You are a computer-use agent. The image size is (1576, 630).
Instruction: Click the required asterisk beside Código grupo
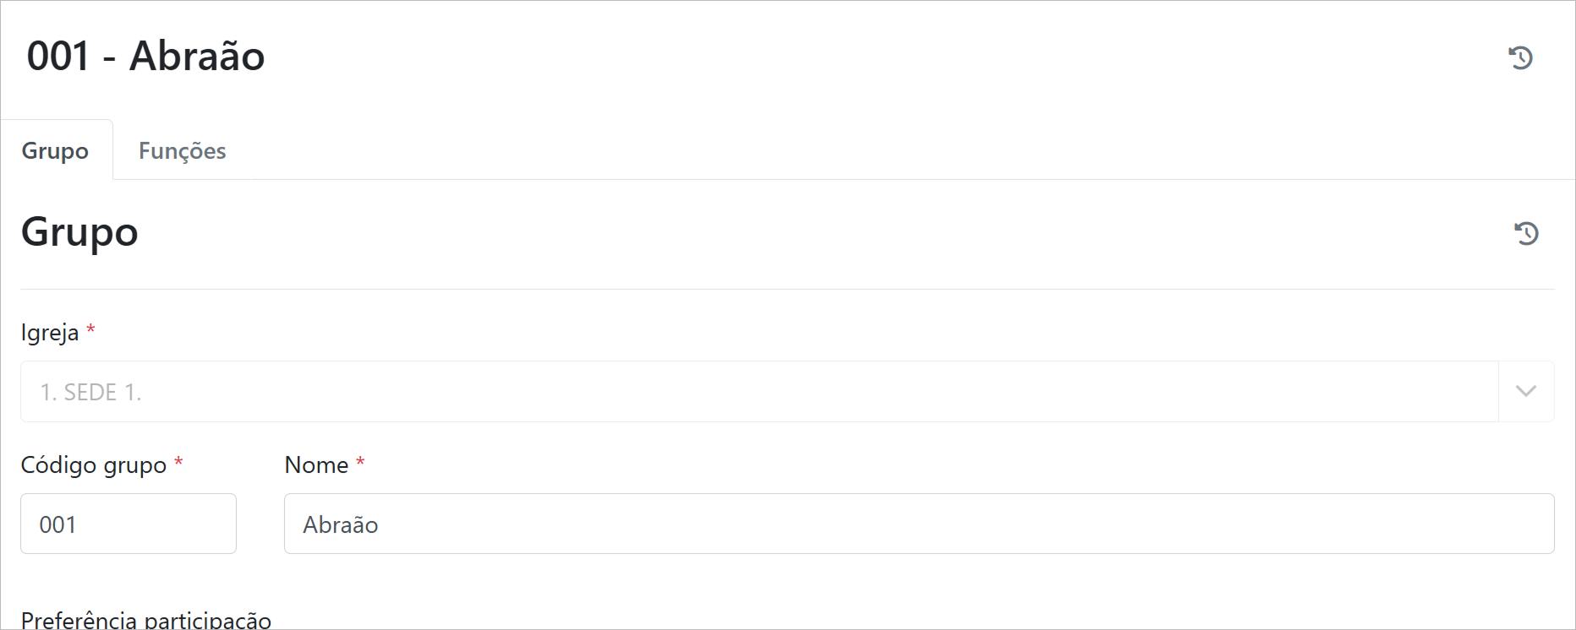(x=178, y=463)
